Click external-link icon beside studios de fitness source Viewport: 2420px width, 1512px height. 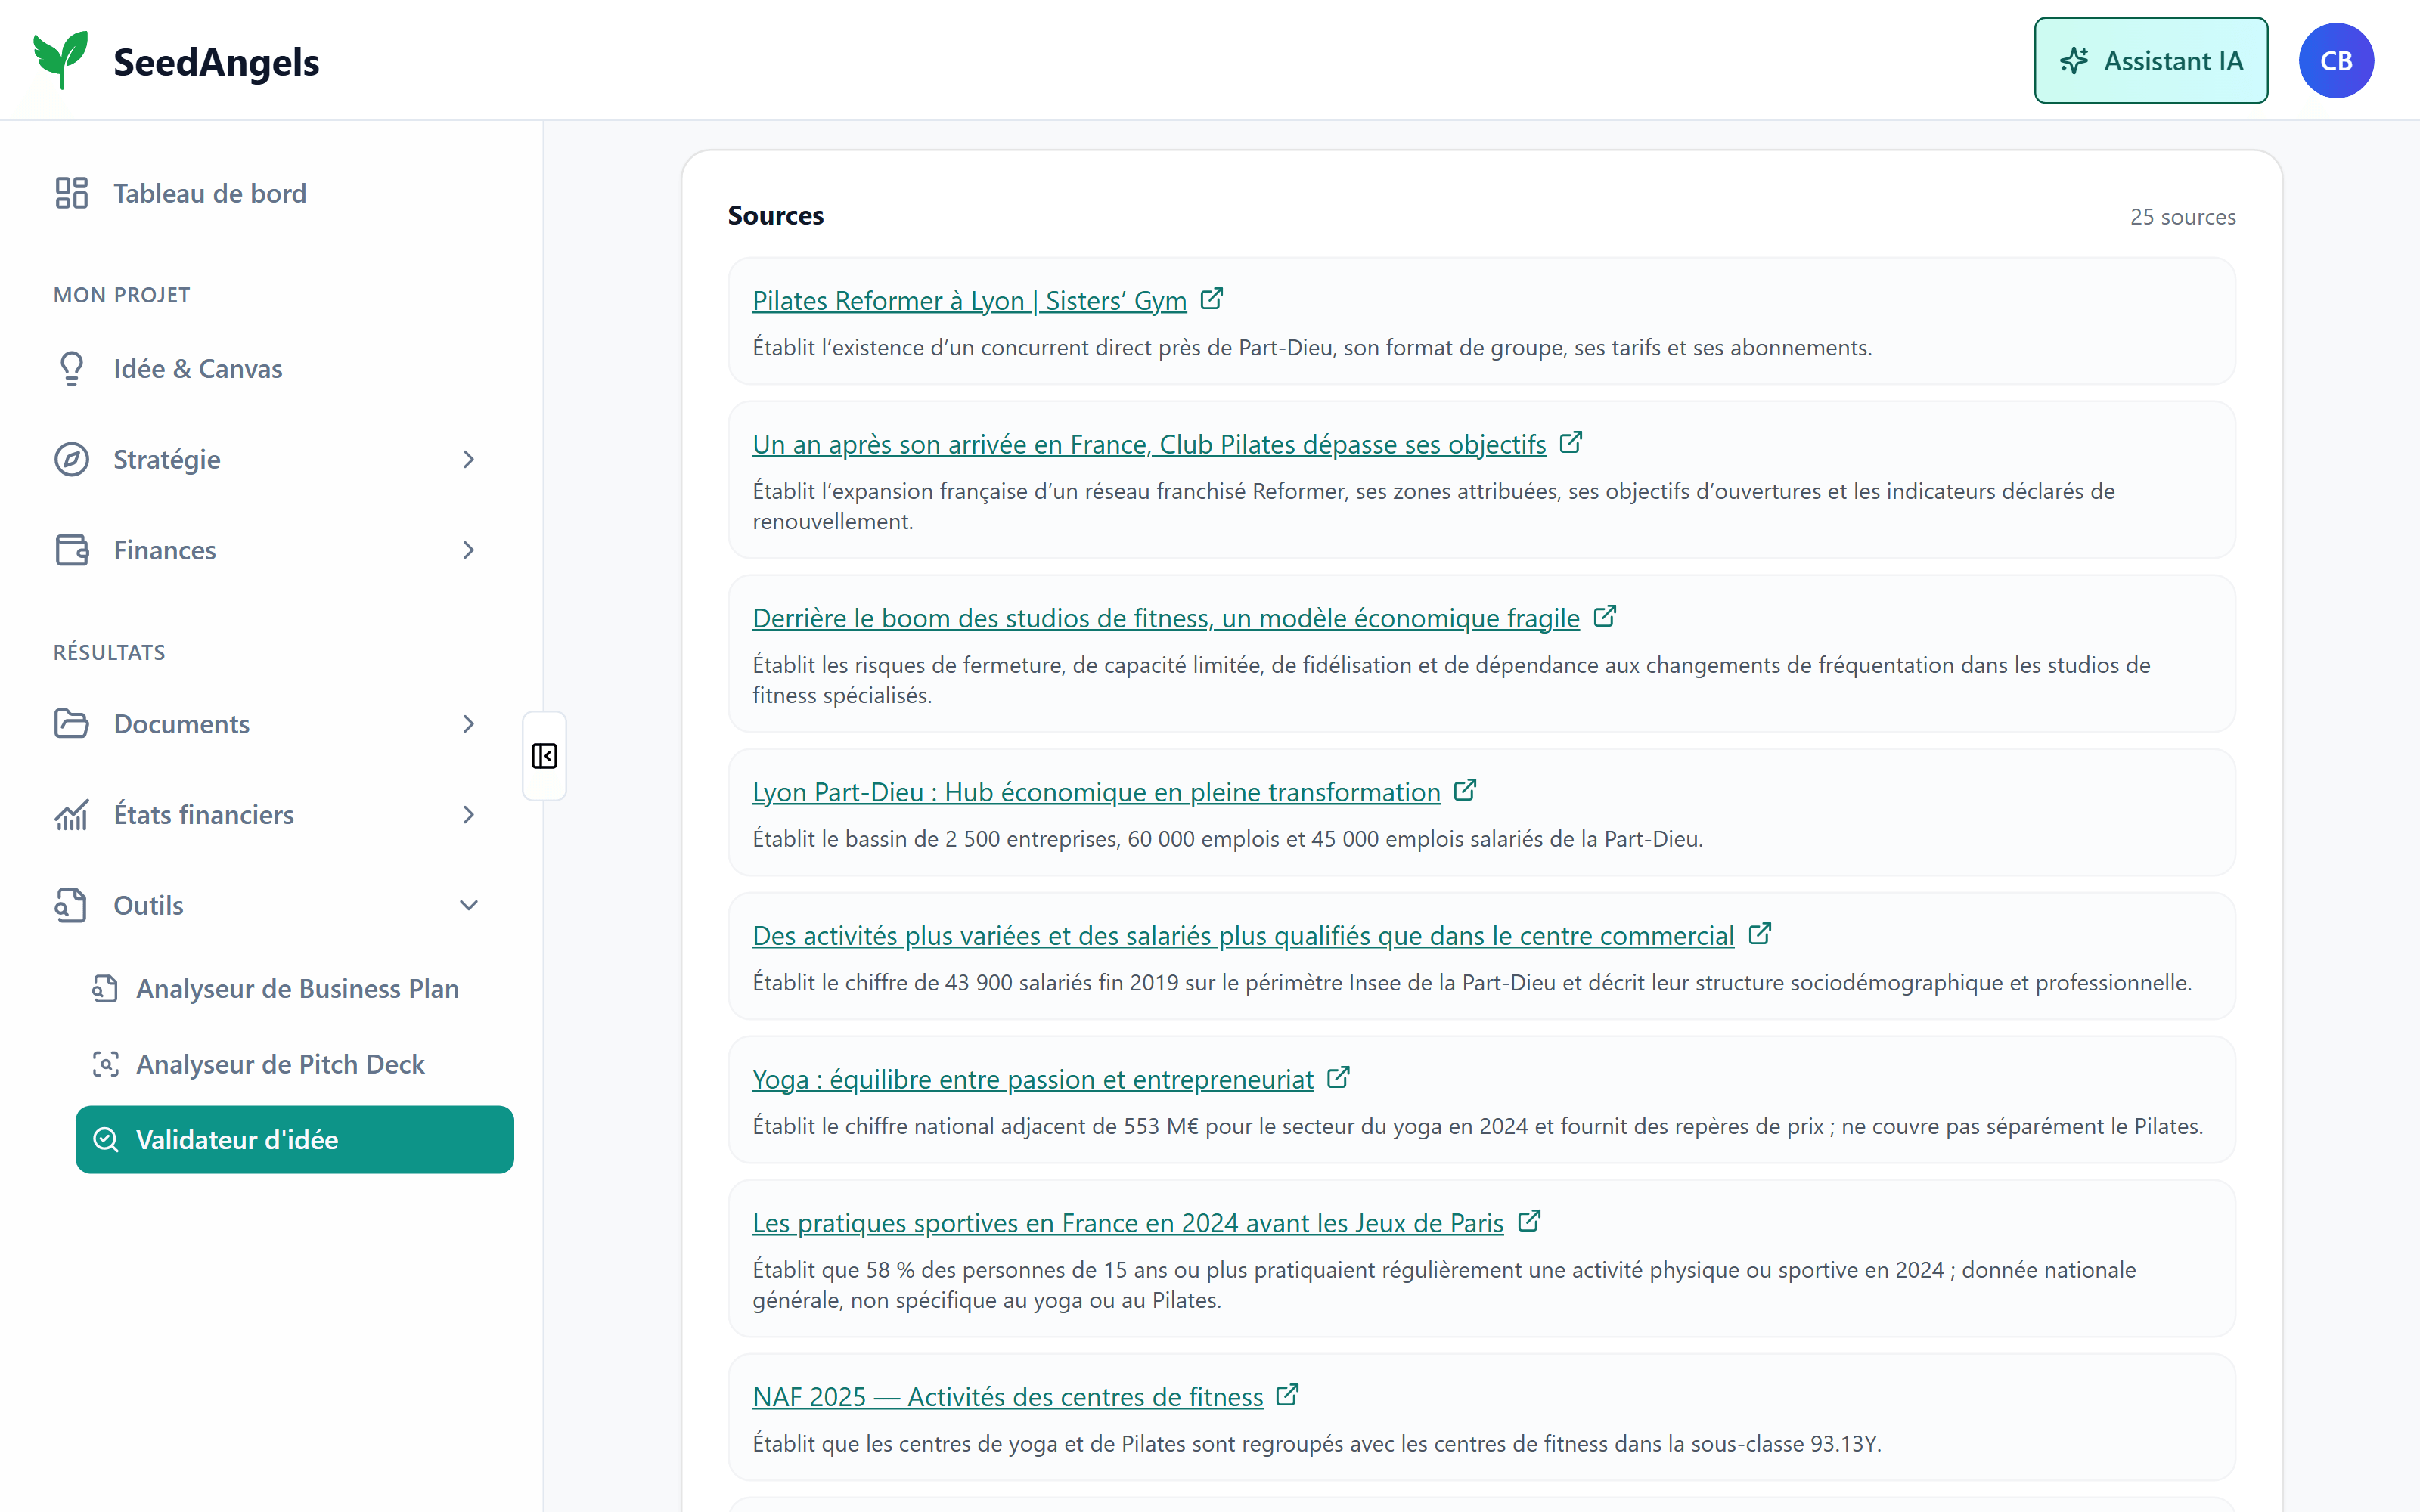(1605, 616)
